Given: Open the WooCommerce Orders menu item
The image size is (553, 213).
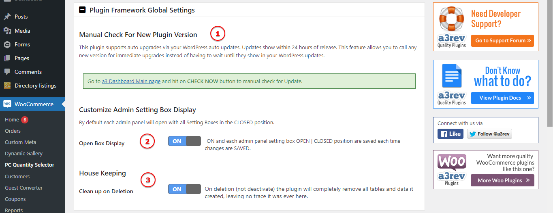Looking at the screenshot, I should (13, 131).
